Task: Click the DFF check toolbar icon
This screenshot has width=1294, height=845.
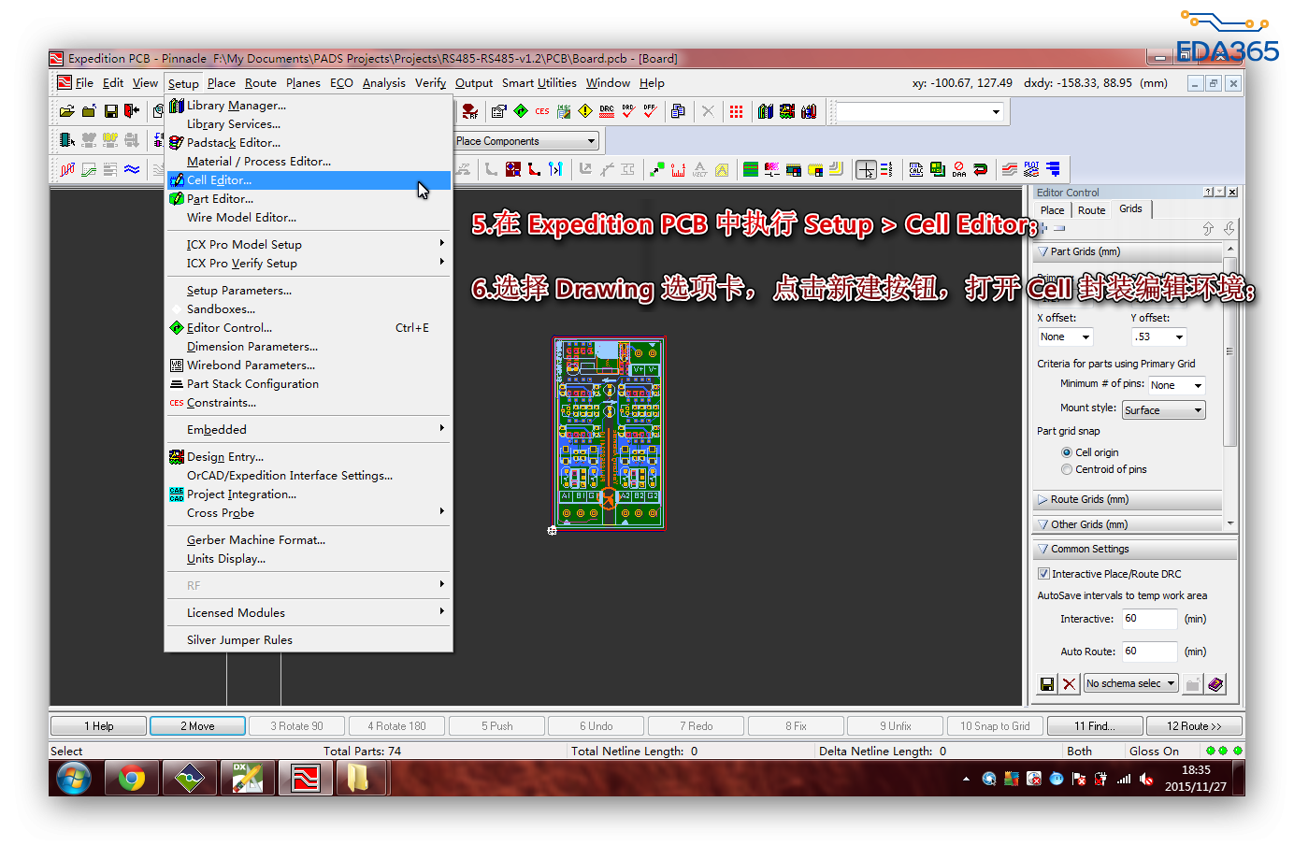Action: click(x=650, y=111)
